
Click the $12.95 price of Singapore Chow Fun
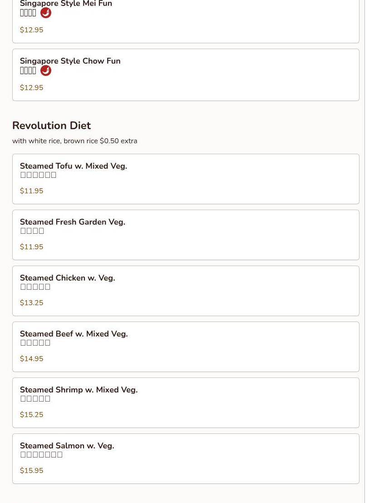click(32, 88)
